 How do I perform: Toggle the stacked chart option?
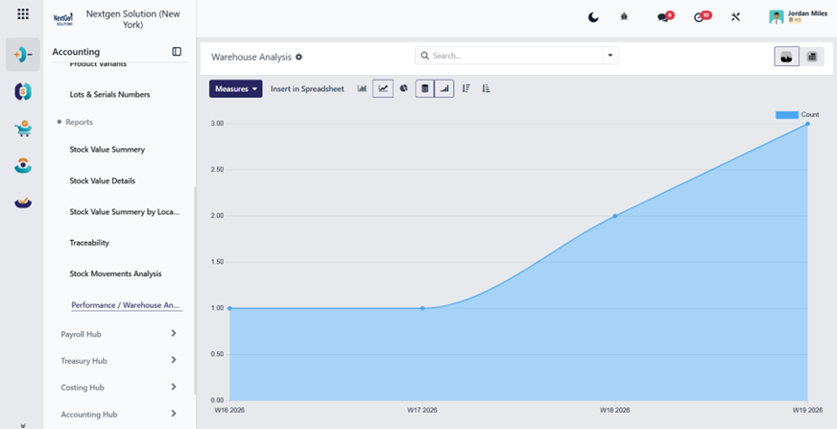pyautogui.click(x=425, y=88)
